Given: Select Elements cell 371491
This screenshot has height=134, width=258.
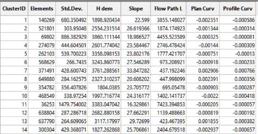Looking at the screenshot, I should coord(42,71).
